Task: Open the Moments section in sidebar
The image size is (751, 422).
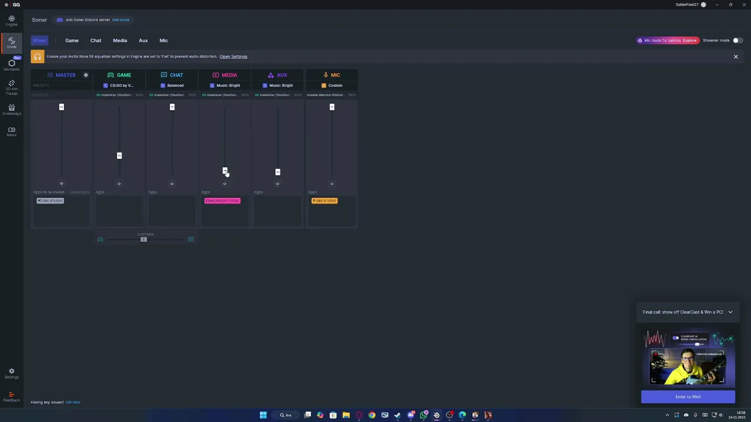Action: [11, 65]
